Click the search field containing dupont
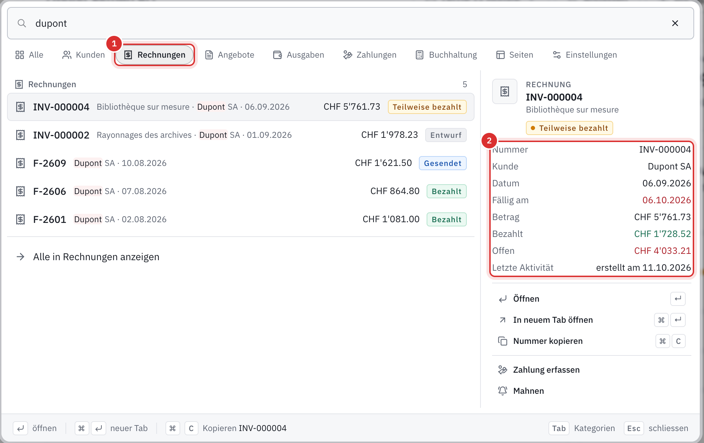Image resolution: width=704 pixels, height=443 pixels. (350, 23)
